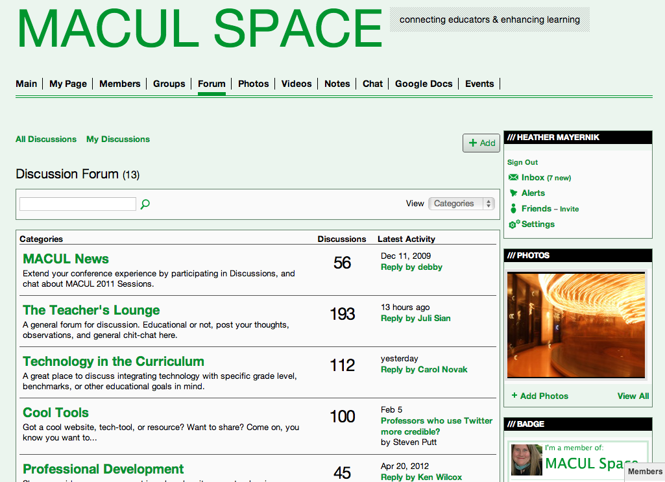Click the search magnifier icon
This screenshot has width=665, height=482.
point(145,204)
